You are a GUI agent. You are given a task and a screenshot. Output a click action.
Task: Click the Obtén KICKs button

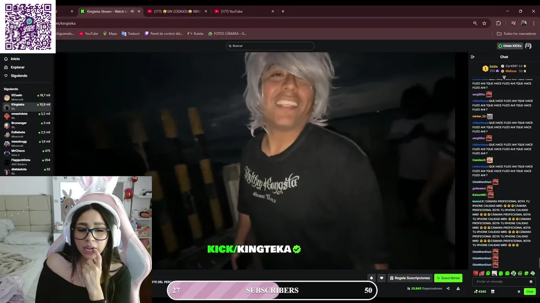(510, 46)
